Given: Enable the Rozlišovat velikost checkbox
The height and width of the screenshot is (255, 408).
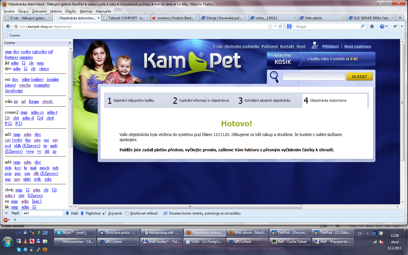Looking at the screenshot, I should point(127,213).
